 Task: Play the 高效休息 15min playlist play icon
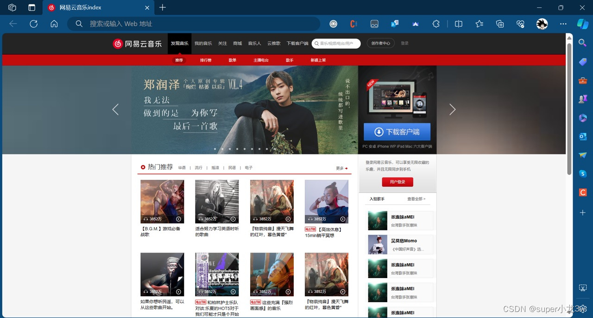[343, 219]
